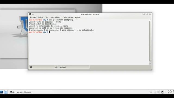Click the line 'Leyendo lista de paquetes... Hecho'
The image size is (174, 98).
(x=45, y=22)
